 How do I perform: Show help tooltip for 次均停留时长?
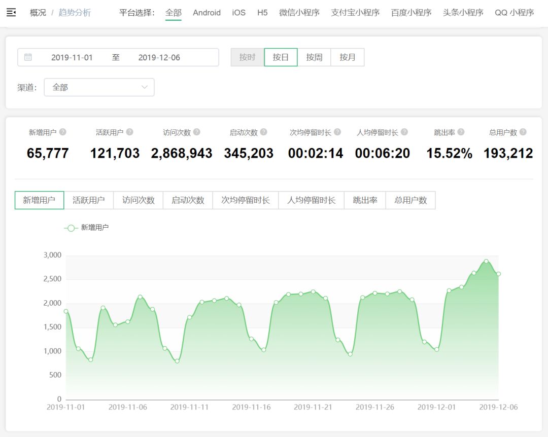337,132
